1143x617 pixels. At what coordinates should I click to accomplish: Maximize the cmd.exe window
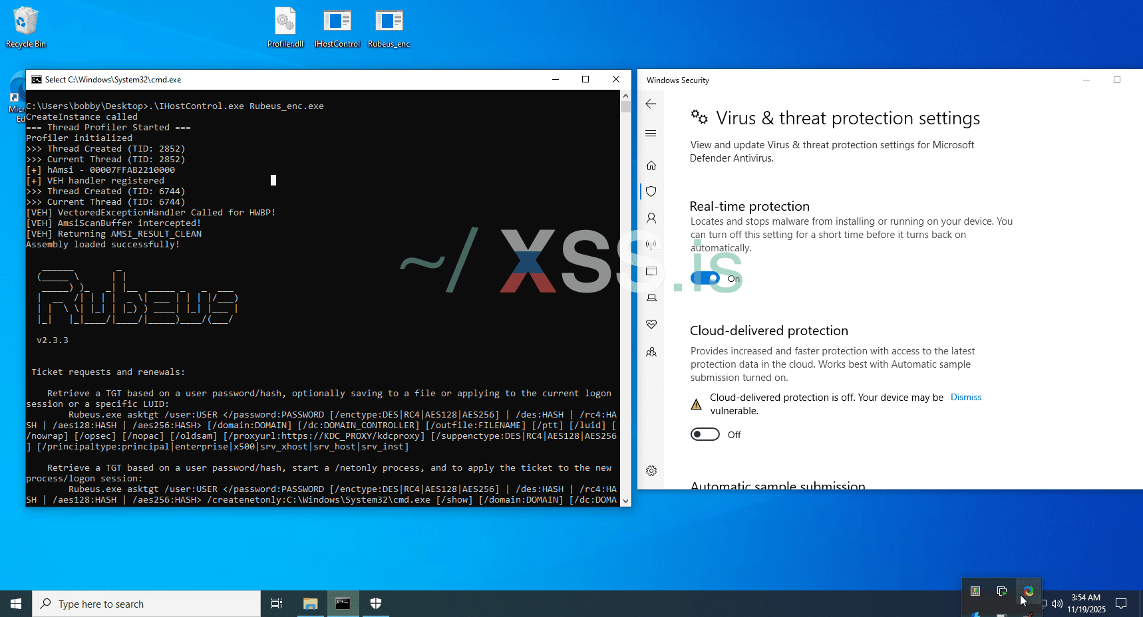click(x=585, y=80)
